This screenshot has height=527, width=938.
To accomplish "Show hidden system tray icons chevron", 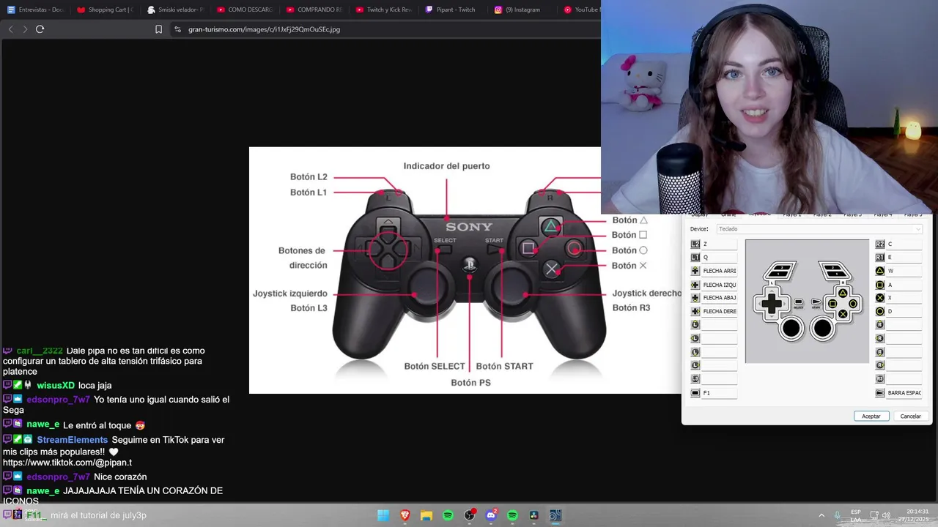I will (x=821, y=515).
